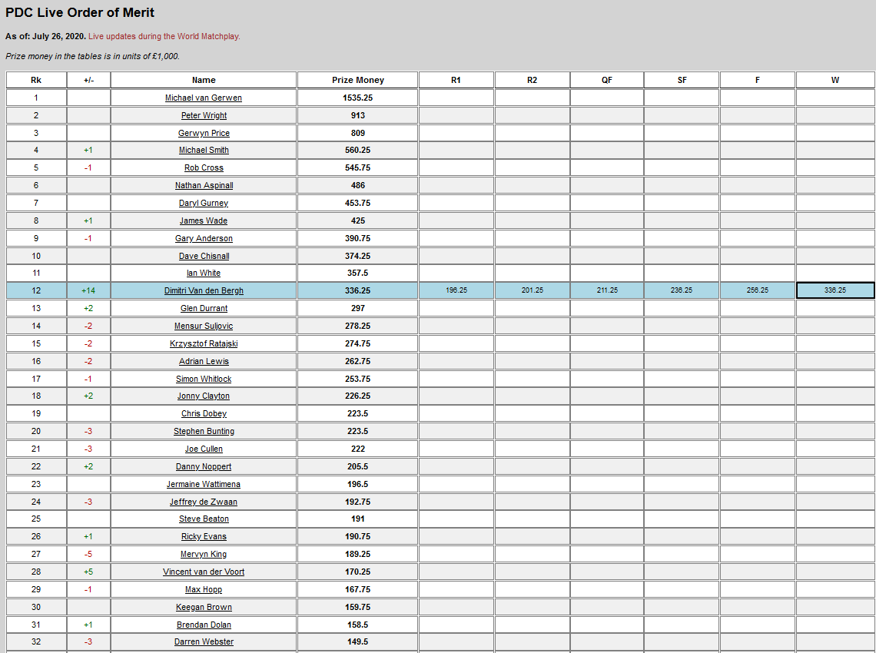This screenshot has height=653, width=876.
Task: Go to Danny Noppert's page link
Action: (204, 466)
